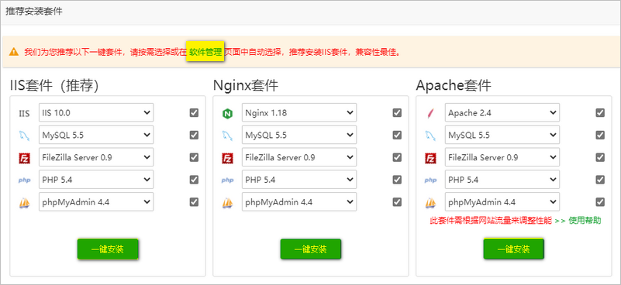Screen dimensions: 621x285
Task: Click the PHP icon in IIS suite
Action: click(25, 180)
